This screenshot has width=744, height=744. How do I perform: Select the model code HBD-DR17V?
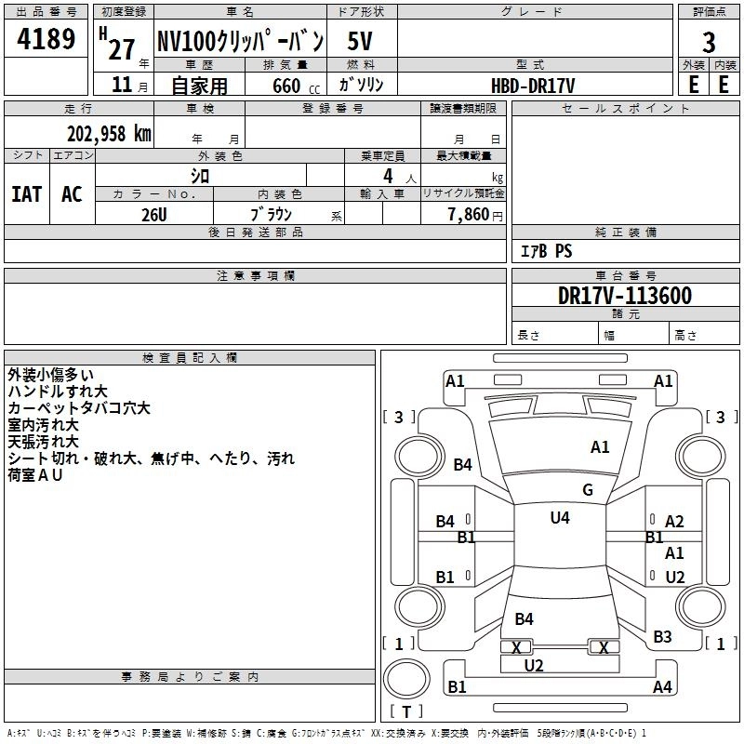coord(533,85)
